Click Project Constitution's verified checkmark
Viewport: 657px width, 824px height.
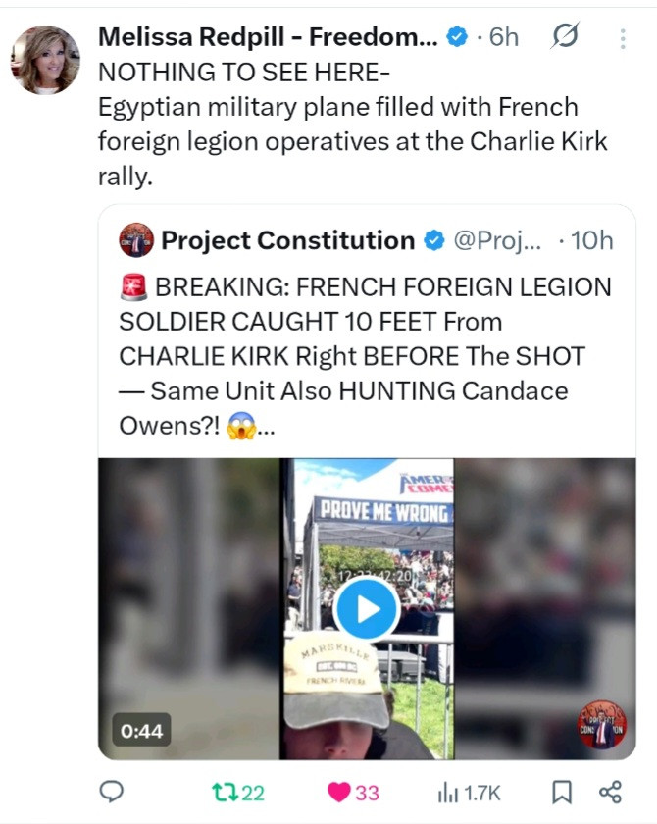click(432, 240)
